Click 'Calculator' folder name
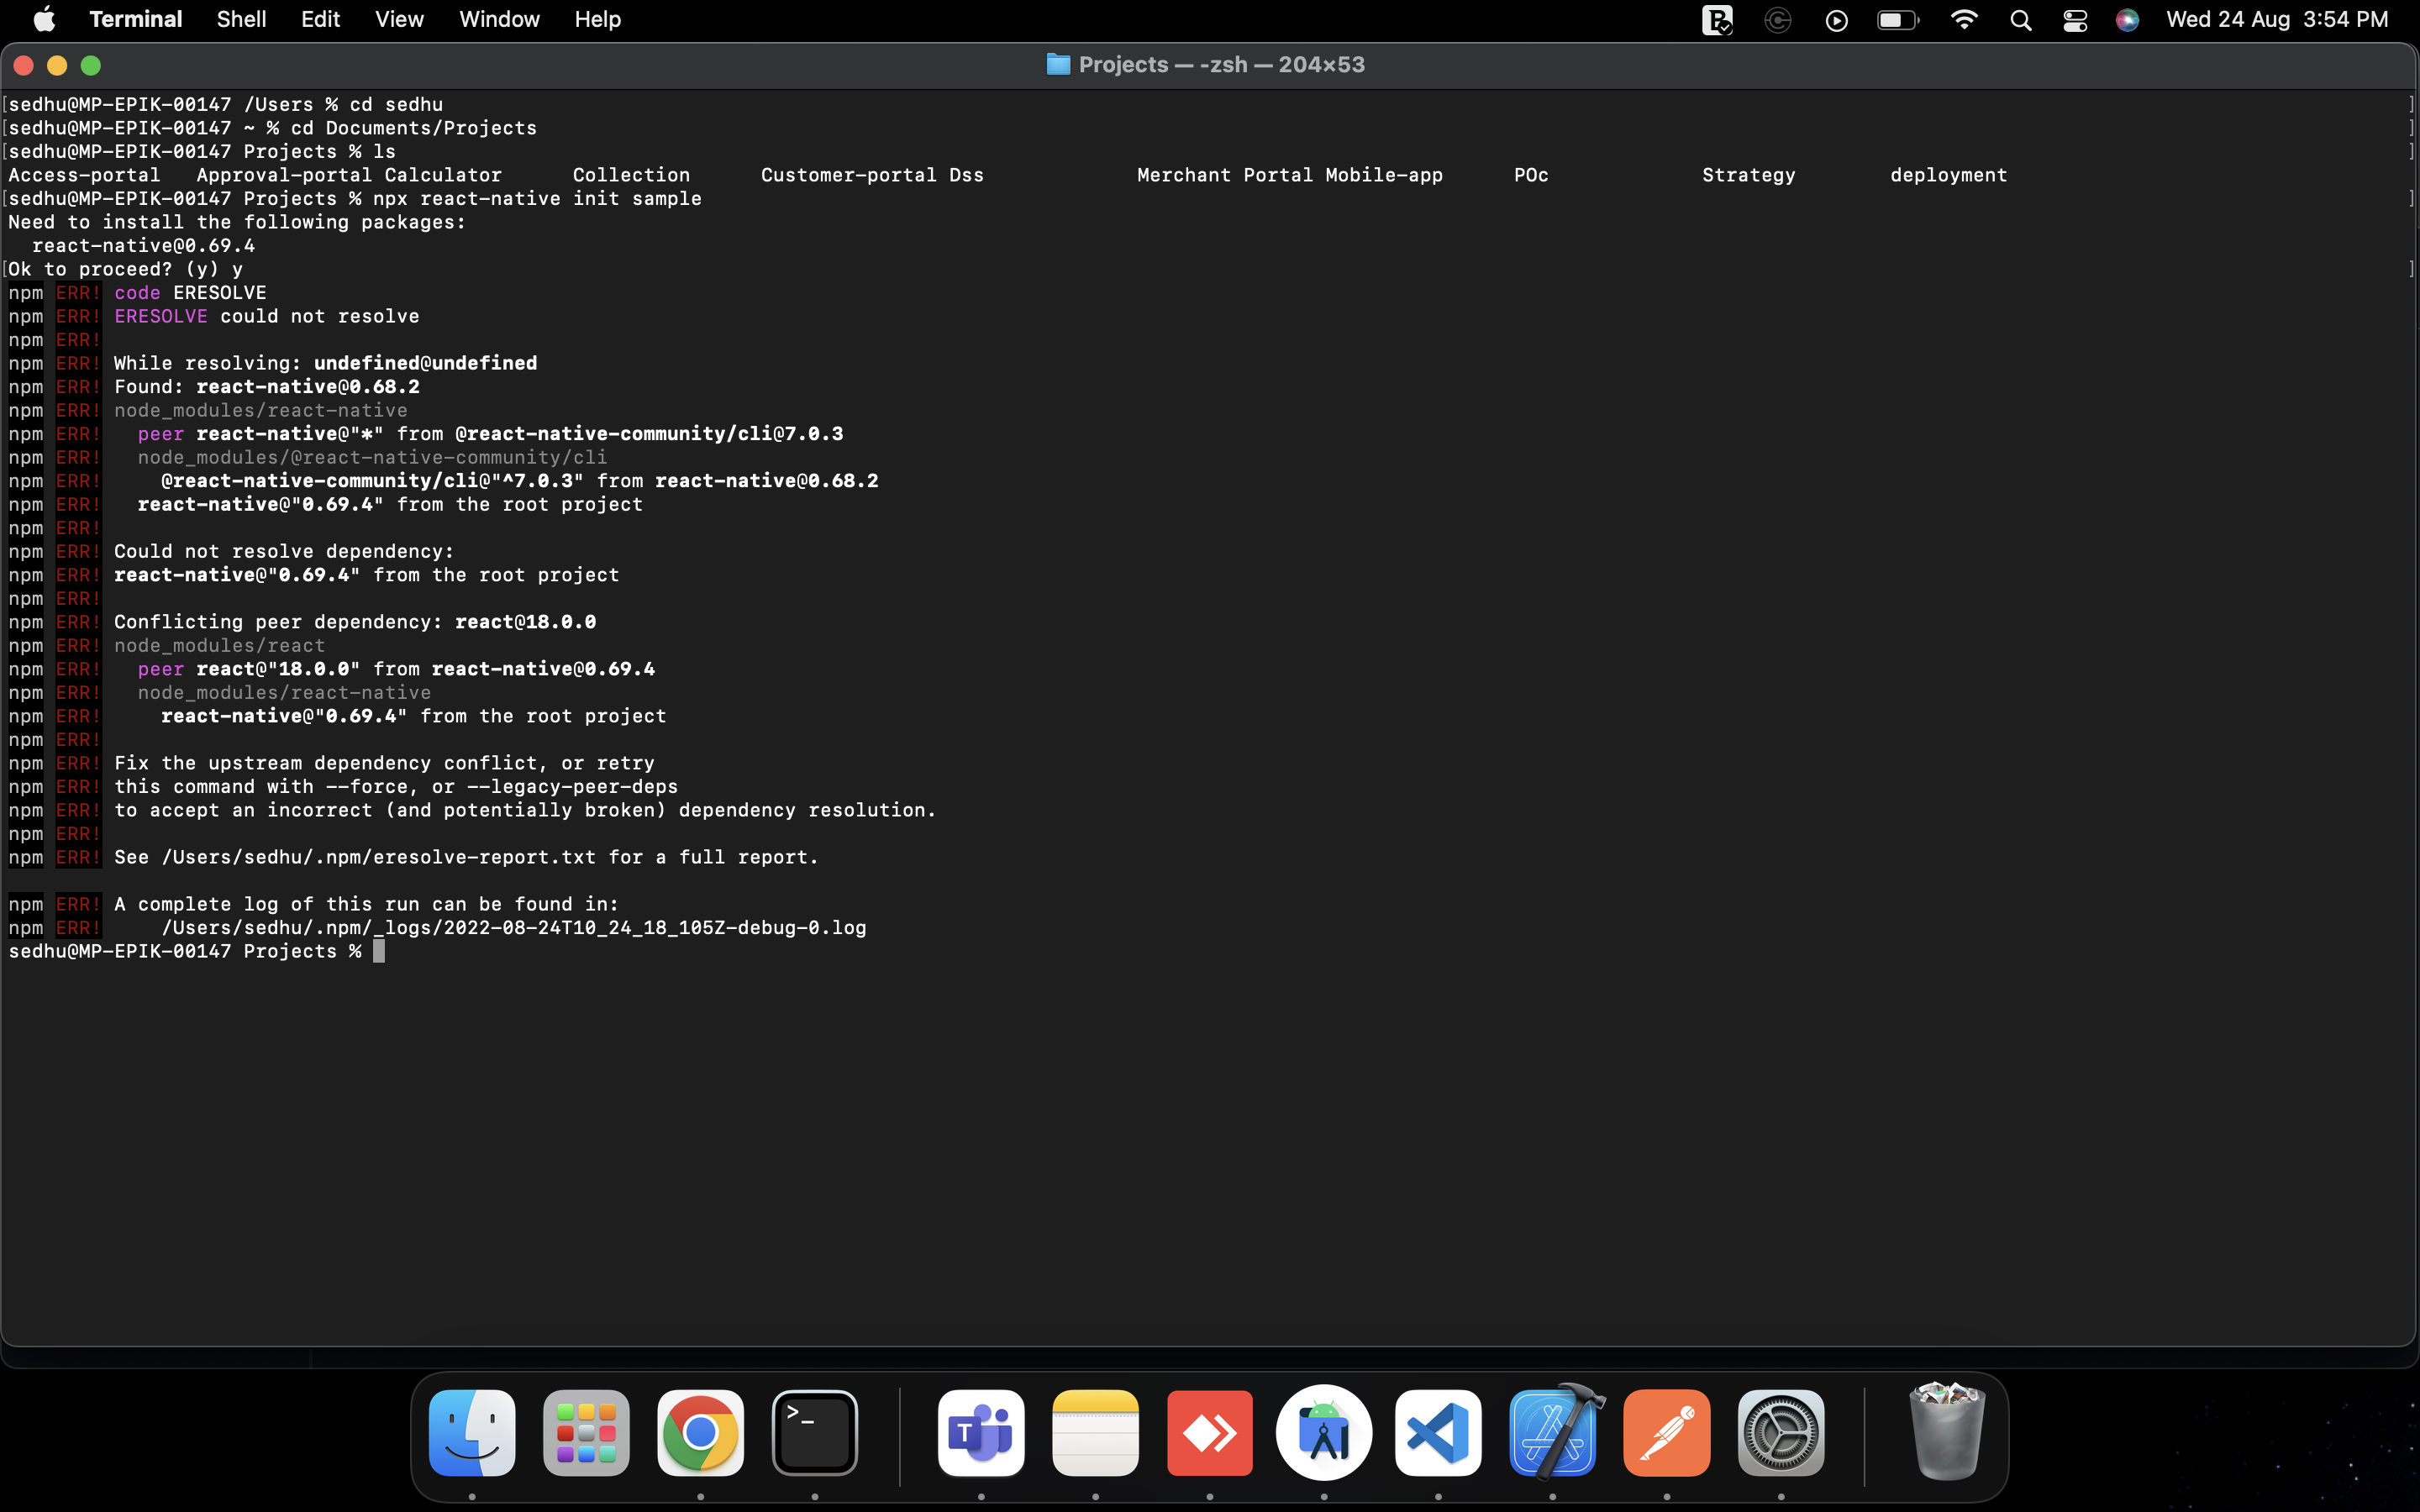This screenshot has width=2420, height=1512. pyautogui.click(x=443, y=175)
